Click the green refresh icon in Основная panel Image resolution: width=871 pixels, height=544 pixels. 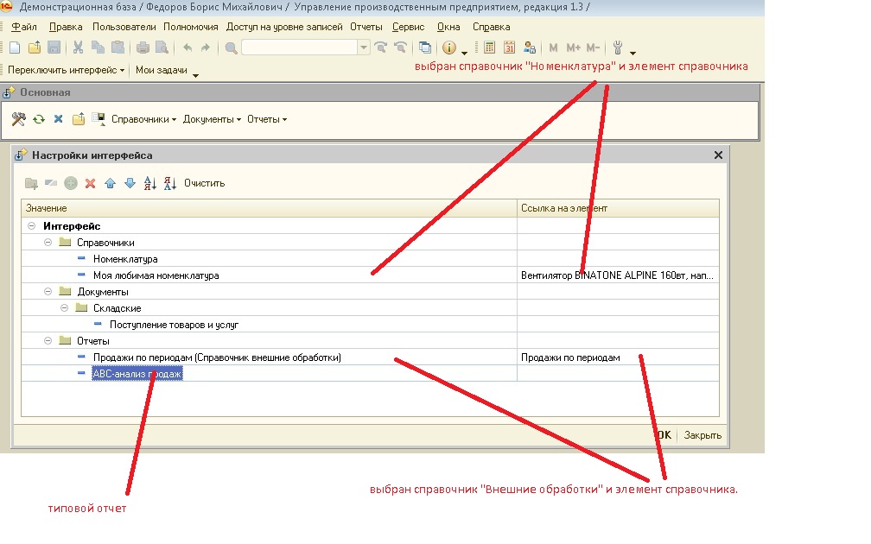click(39, 119)
